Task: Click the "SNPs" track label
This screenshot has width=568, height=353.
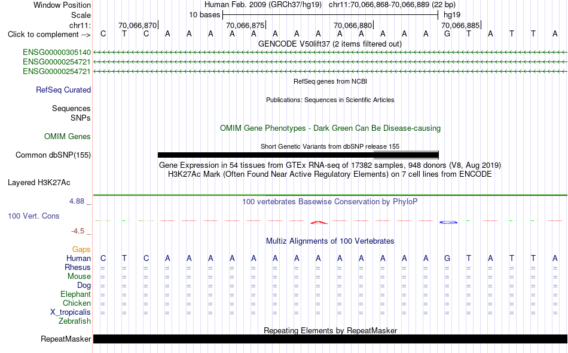Action: click(x=81, y=118)
